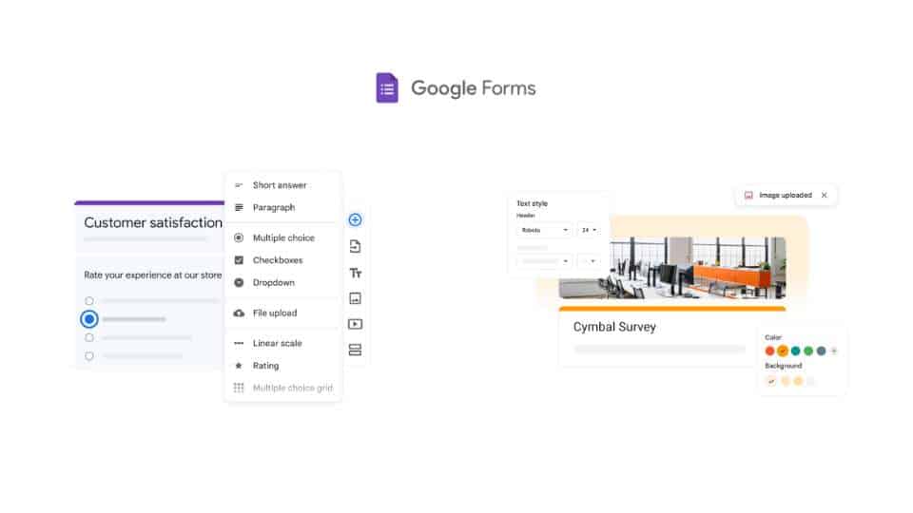
Task: Select Multiple choice grid option
Action: 283,388
